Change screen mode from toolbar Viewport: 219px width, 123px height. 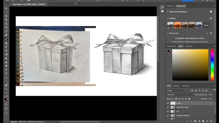click(x=6, y=109)
